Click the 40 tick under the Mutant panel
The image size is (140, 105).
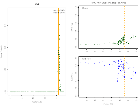pos(95,52)
